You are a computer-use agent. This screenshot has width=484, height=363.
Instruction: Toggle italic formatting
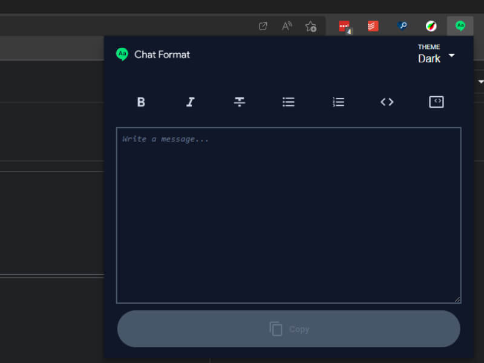[190, 102]
